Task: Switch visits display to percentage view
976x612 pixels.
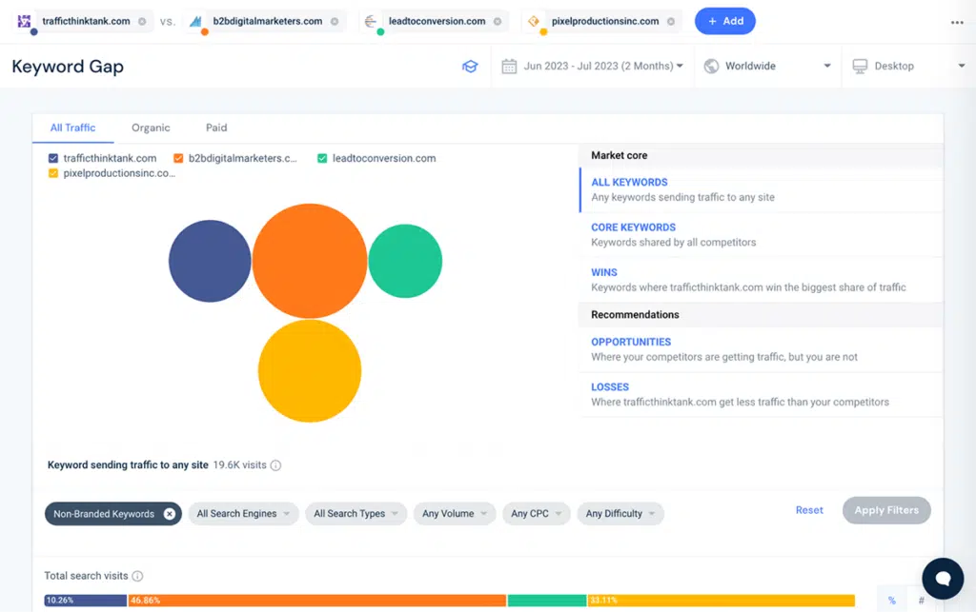Action: click(x=891, y=600)
